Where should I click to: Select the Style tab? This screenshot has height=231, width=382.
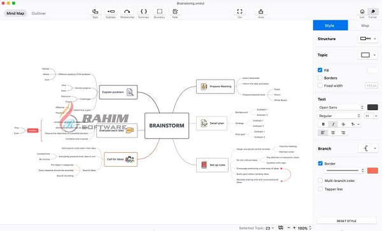point(330,25)
